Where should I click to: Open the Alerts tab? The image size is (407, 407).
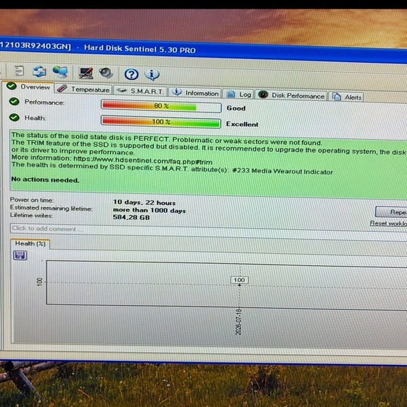[347, 97]
